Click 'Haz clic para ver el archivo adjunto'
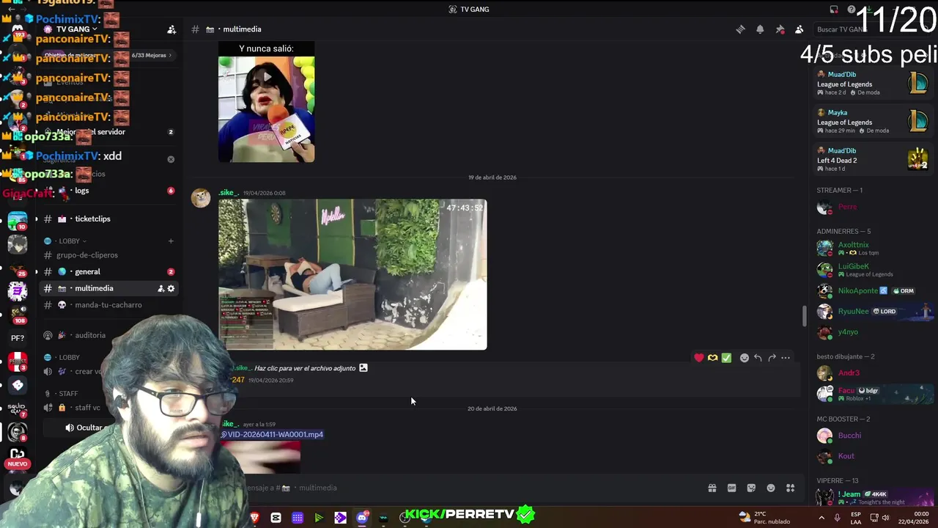Image resolution: width=938 pixels, height=528 pixels. tap(305, 368)
